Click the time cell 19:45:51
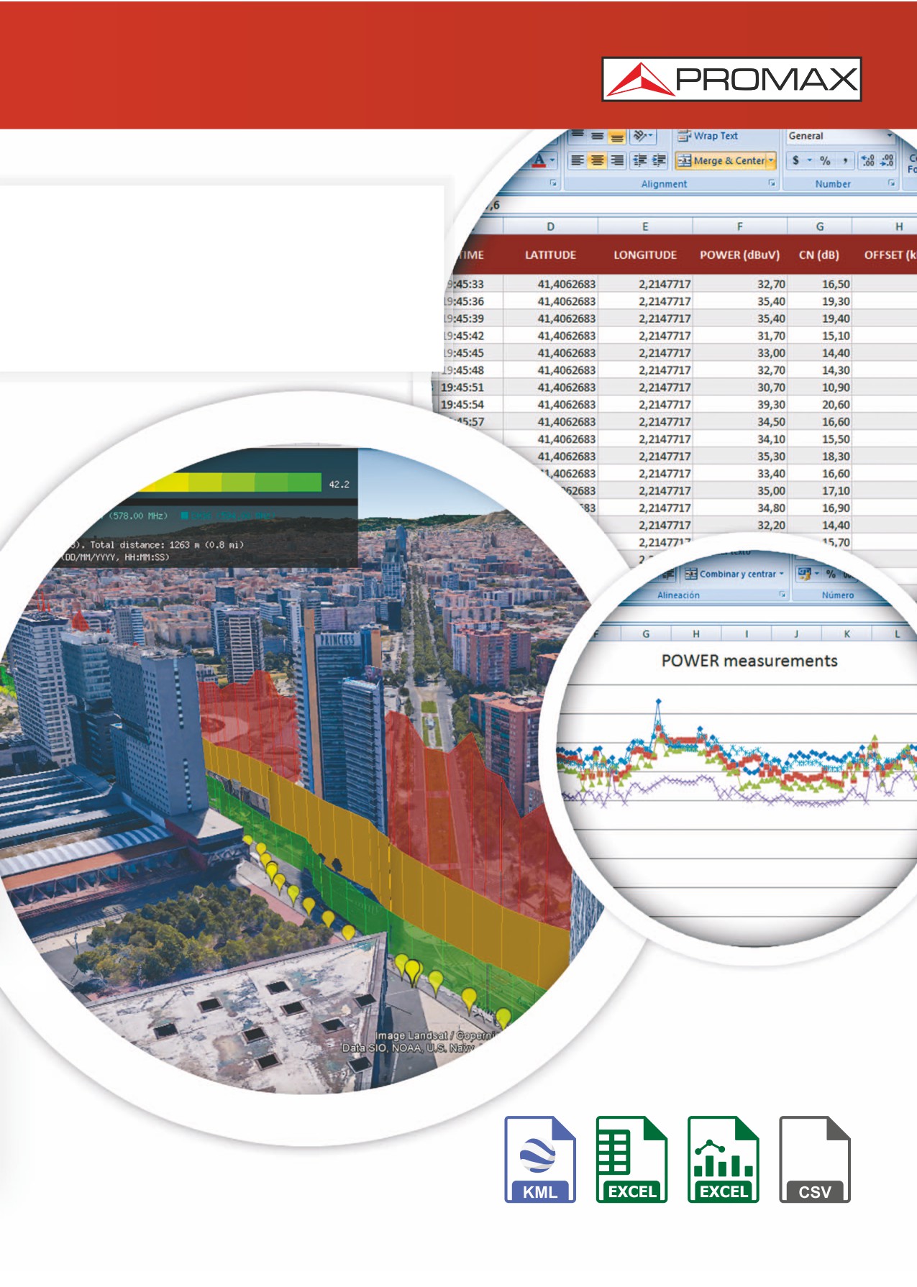 pyautogui.click(x=463, y=388)
